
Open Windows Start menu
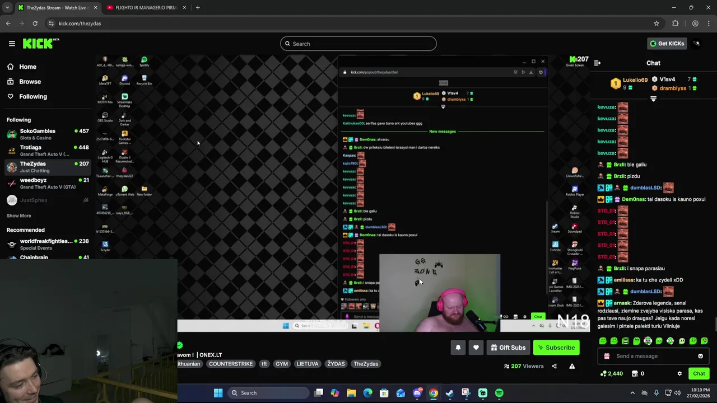coord(218,393)
